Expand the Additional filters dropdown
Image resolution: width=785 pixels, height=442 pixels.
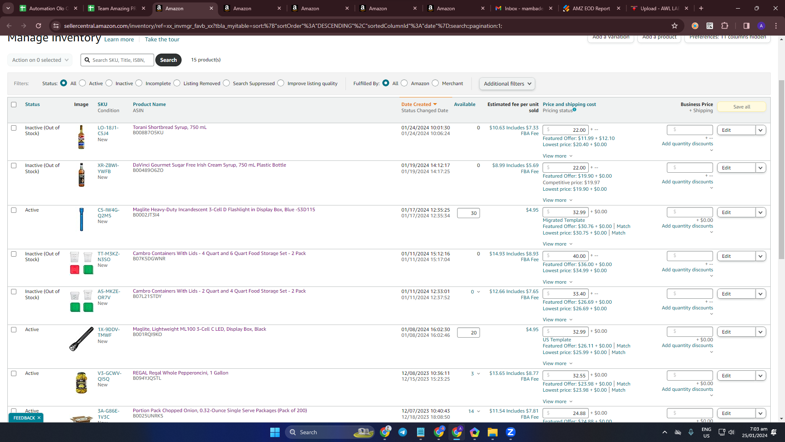point(507,83)
